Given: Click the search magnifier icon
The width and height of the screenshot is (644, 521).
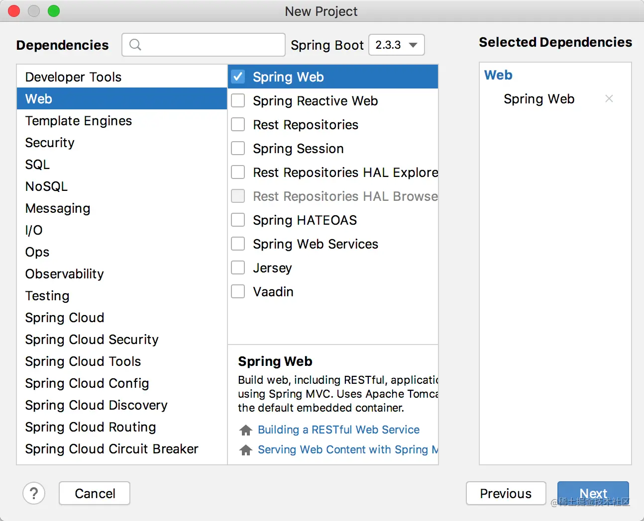Looking at the screenshot, I should (135, 45).
